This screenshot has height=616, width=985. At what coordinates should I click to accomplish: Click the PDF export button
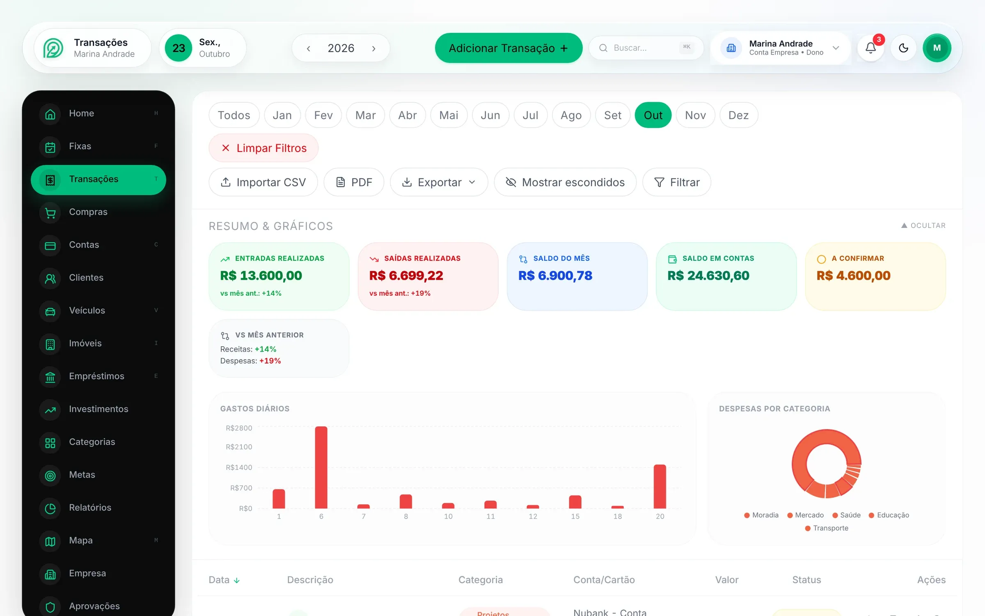[x=354, y=182]
